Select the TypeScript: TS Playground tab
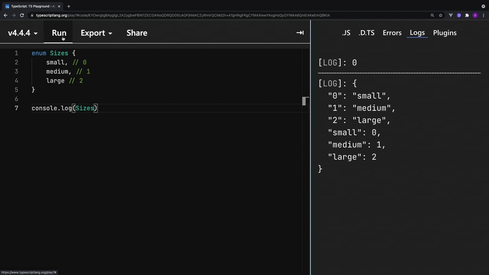 pos(33,6)
